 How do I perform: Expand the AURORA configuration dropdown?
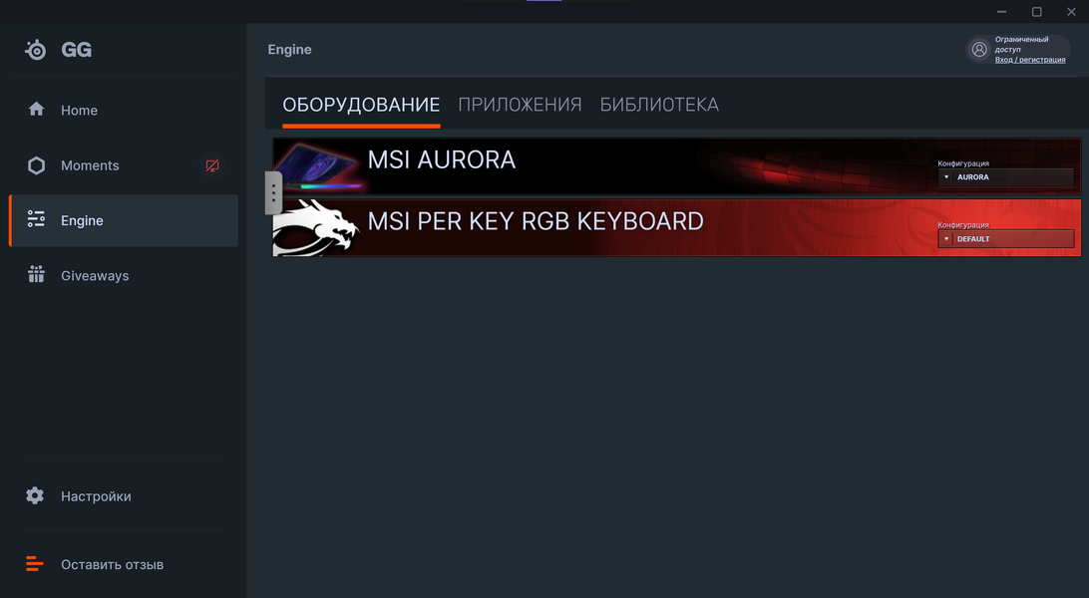(1005, 176)
